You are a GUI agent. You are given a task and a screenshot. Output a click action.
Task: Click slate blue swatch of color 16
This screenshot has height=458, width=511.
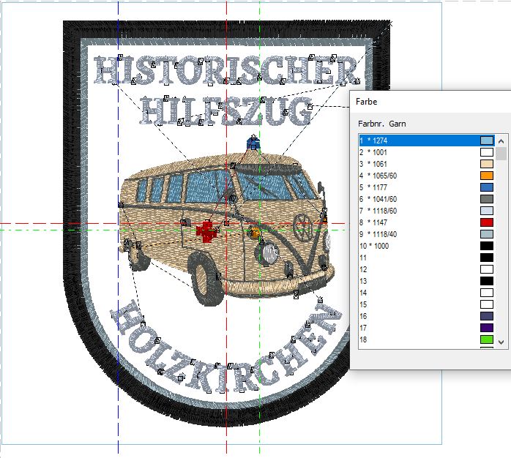coord(487,316)
